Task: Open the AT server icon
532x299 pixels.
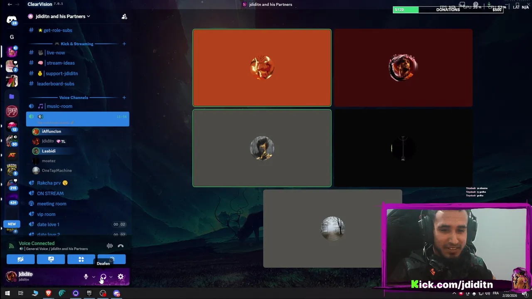Action: 12,155
